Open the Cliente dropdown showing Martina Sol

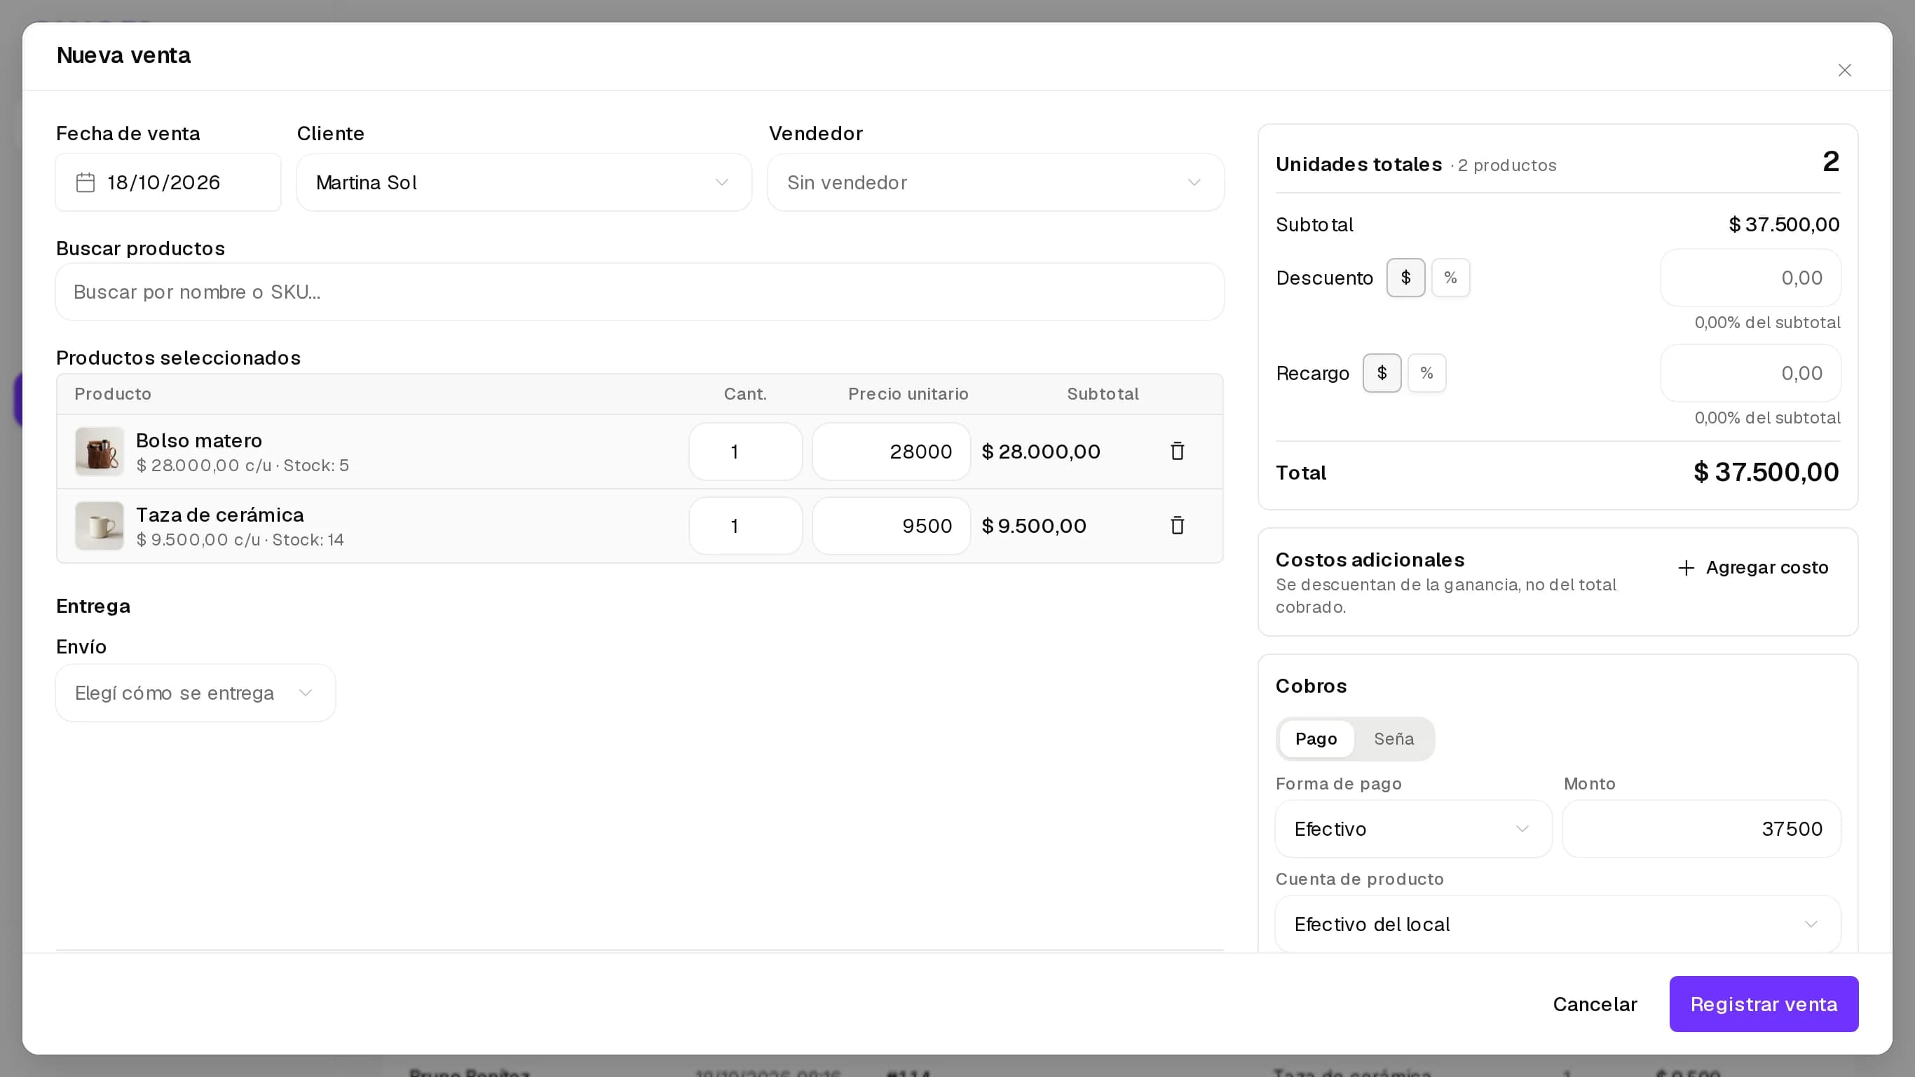[x=524, y=183]
